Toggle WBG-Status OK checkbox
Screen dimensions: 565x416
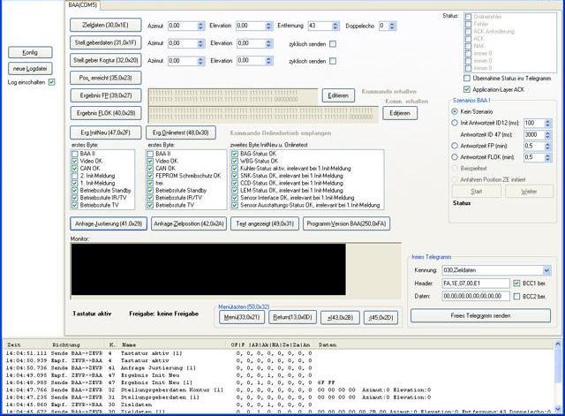tap(235, 161)
